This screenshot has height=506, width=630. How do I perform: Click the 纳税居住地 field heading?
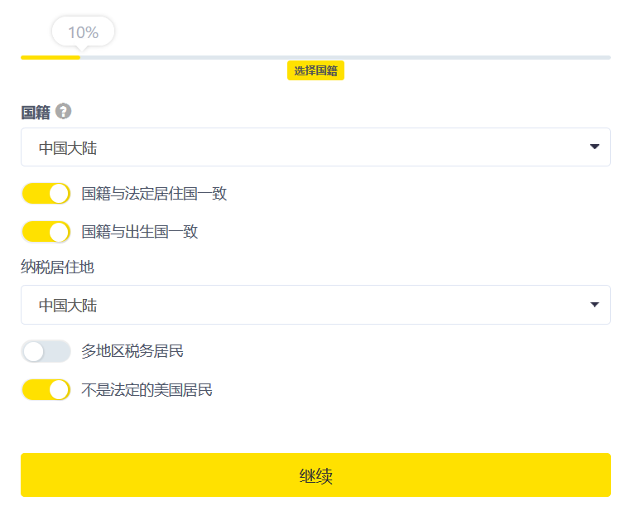click(x=57, y=266)
